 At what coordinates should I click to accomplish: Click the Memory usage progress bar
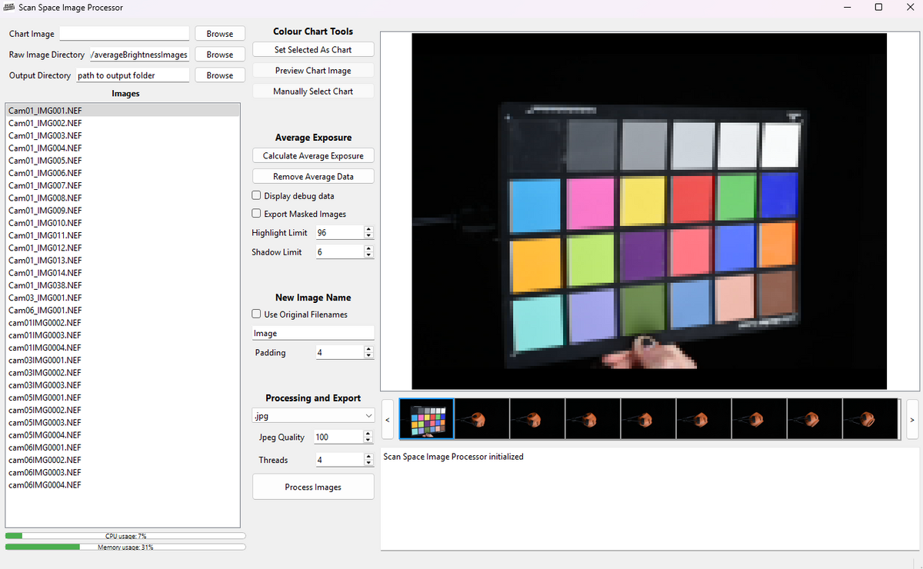click(x=125, y=547)
